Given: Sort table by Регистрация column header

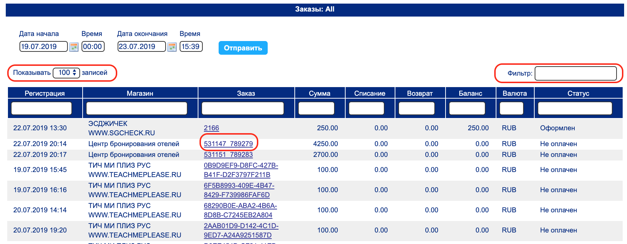Looking at the screenshot, I should 45,93.
